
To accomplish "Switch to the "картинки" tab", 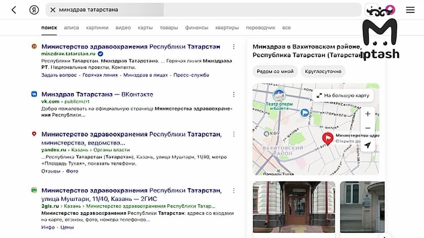I will 97,28.
